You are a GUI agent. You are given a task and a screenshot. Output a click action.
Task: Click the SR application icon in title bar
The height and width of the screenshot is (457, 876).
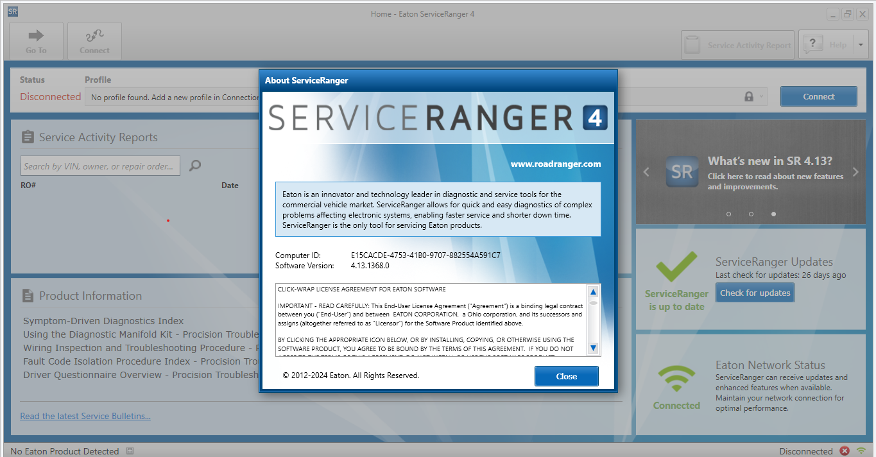point(12,12)
